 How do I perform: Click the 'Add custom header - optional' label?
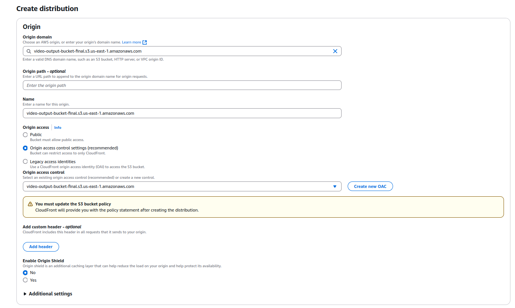point(52,227)
